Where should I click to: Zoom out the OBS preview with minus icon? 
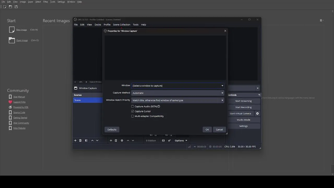coord(75,82)
